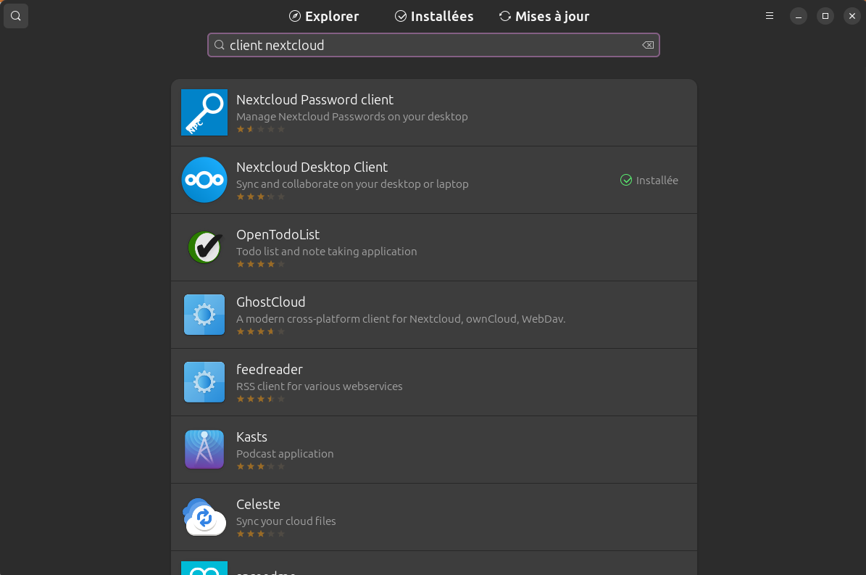This screenshot has height=575, width=866.
Task: Click 'Sync your cloud files' description
Action: (286, 521)
